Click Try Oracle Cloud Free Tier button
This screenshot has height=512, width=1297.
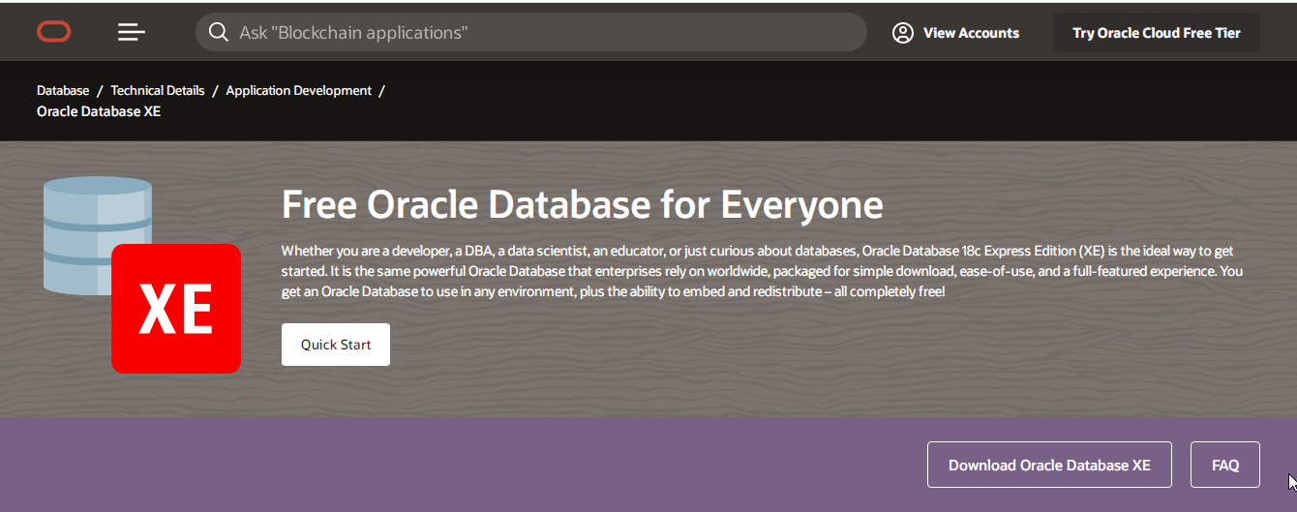pos(1157,33)
